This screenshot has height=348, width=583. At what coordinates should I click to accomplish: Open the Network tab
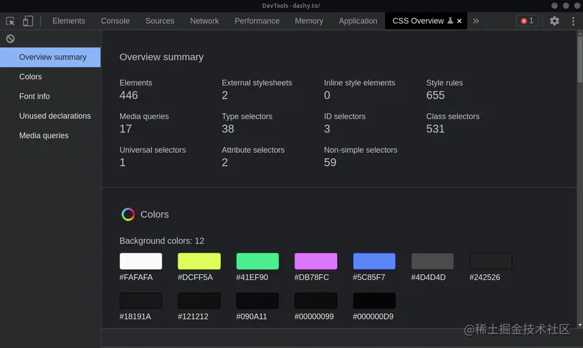pos(205,21)
